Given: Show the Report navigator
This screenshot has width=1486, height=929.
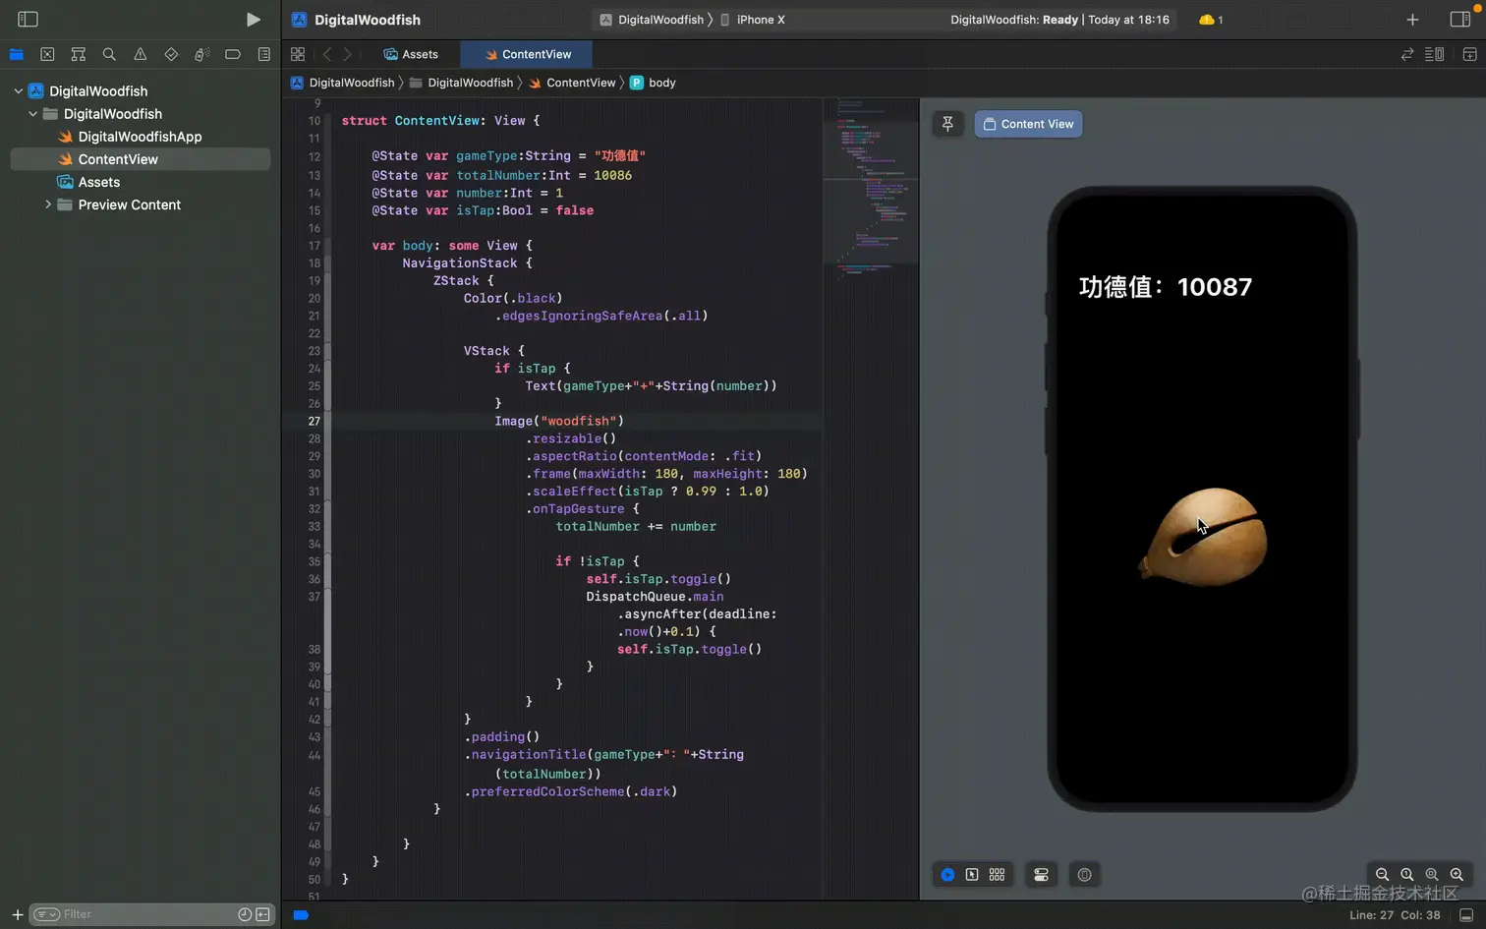Looking at the screenshot, I should 263,54.
